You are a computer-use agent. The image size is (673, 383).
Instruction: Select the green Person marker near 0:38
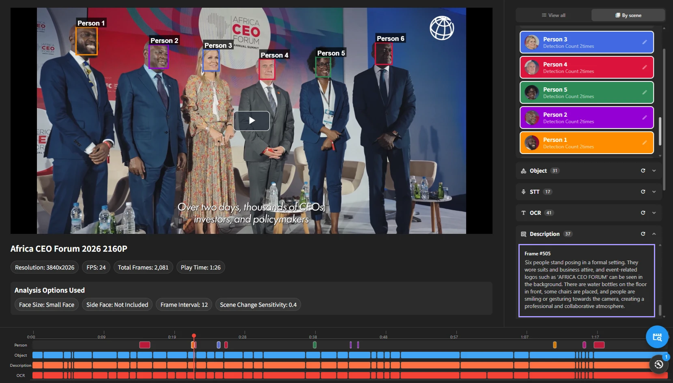pyautogui.click(x=314, y=345)
